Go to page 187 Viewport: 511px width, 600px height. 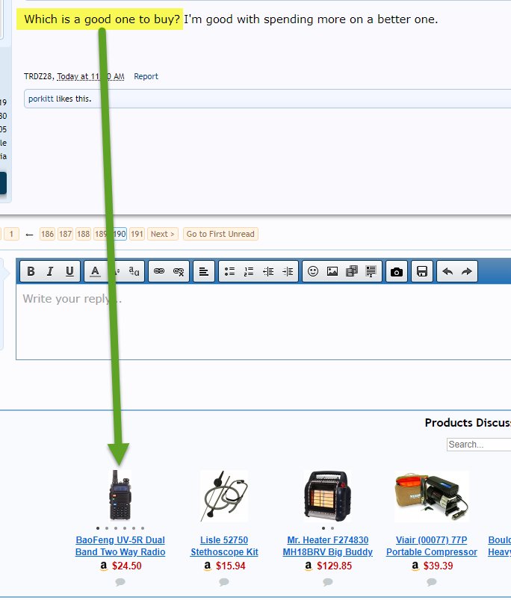tap(65, 234)
